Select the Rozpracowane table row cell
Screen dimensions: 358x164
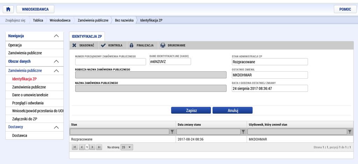pos(122,139)
